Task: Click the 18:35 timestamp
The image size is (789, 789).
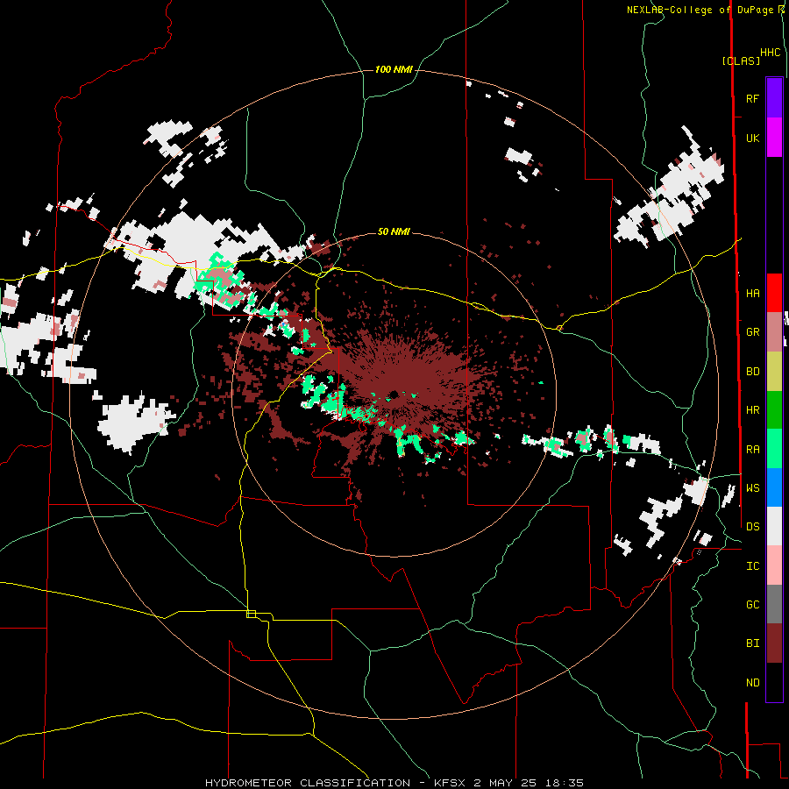Action: (x=566, y=783)
